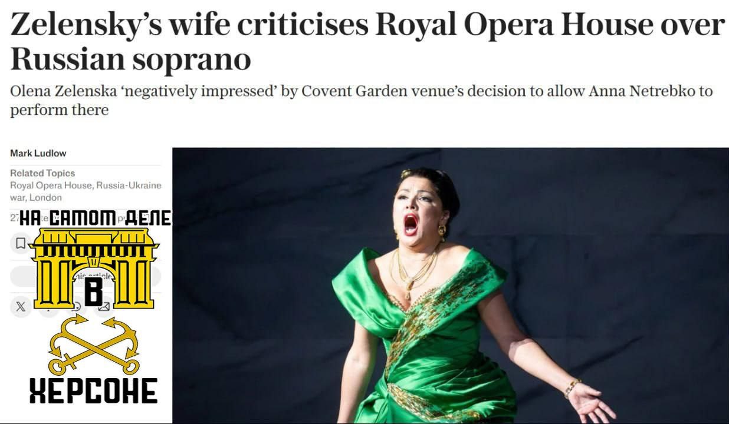This screenshot has width=729, height=424.
Task: Click the 'НА САМОМ ДЕЛЕ' watermark text
Action: click(x=95, y=218)
